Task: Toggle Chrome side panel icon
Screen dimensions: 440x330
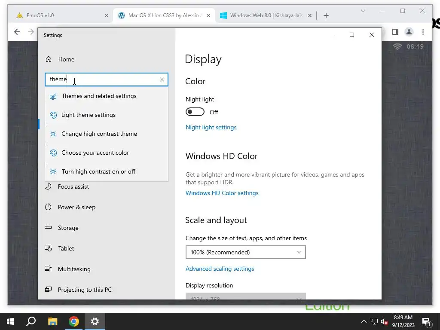Action: pos(395,32)
